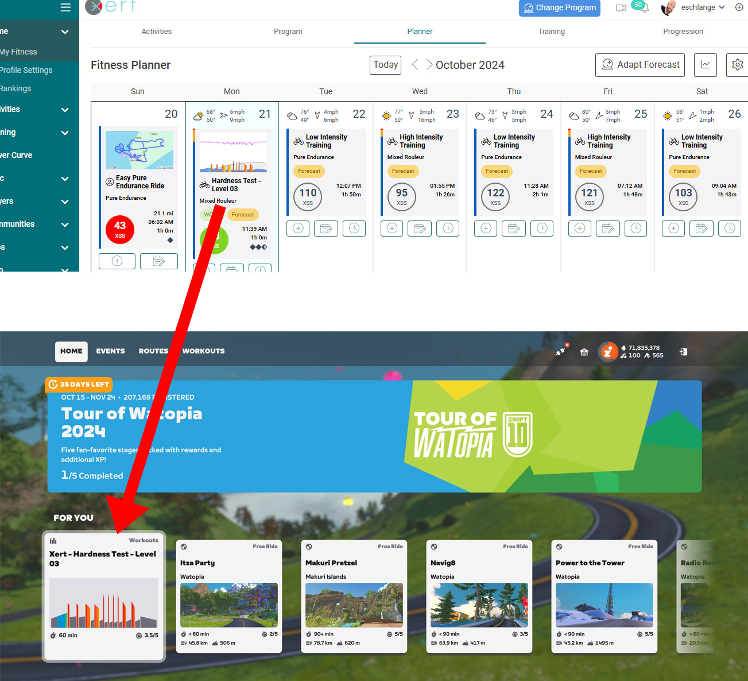Switch to the Progression tab
Viewport: 748px width, 681px height.
pyautogui.click(x=683, y=32)
